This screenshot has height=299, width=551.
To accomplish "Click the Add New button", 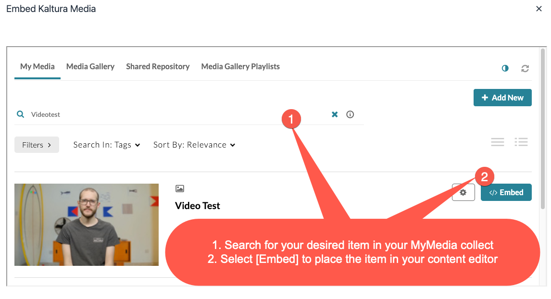I will click(502, 98).
